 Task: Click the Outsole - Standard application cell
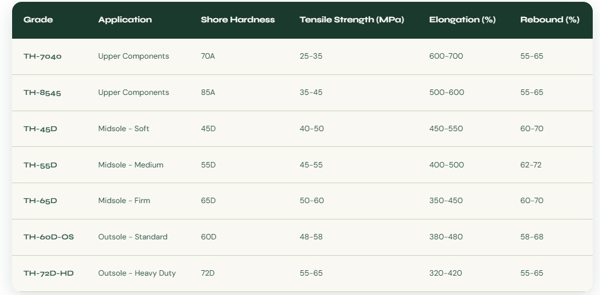pyautogui.click(x=132, y=237)
